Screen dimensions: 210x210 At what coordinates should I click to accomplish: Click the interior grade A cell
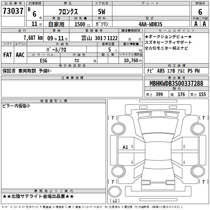point(204,24)
